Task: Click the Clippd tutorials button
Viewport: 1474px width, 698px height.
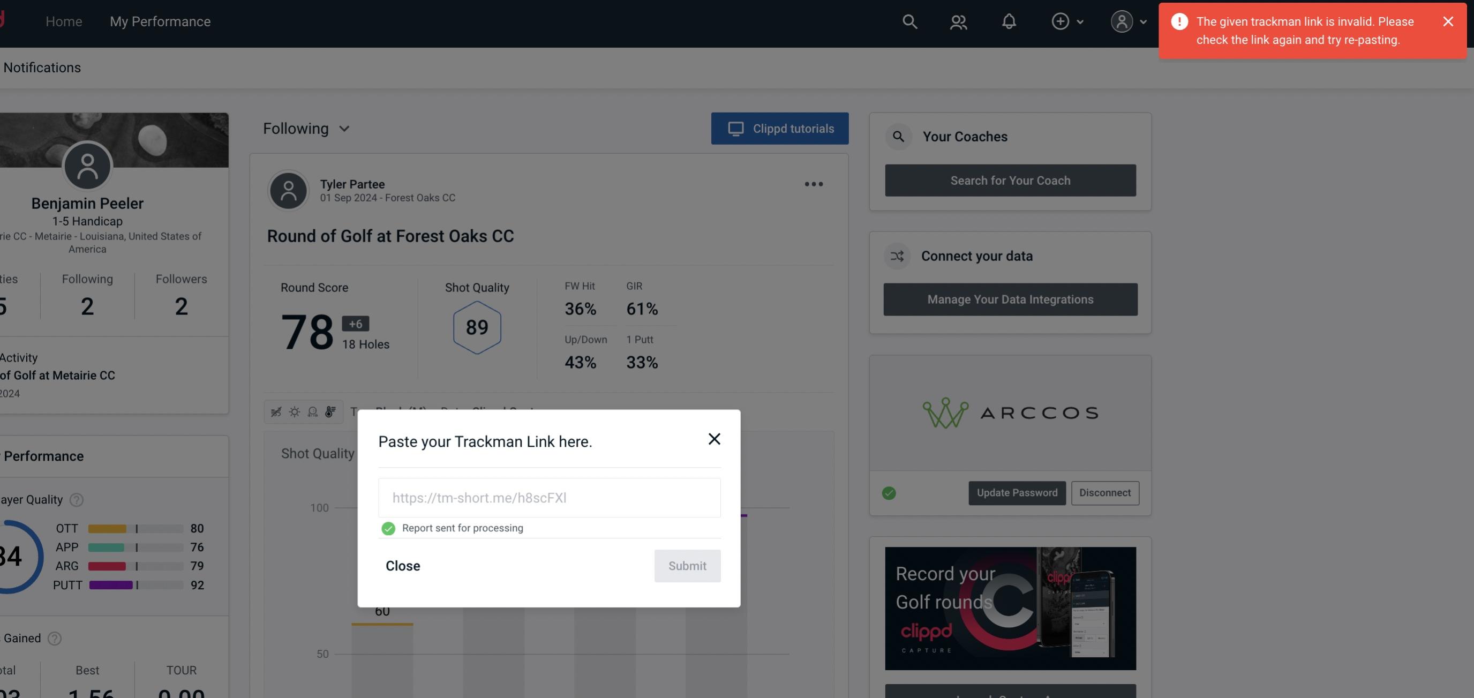Action: pyautogui.click(x=780, y=128)
